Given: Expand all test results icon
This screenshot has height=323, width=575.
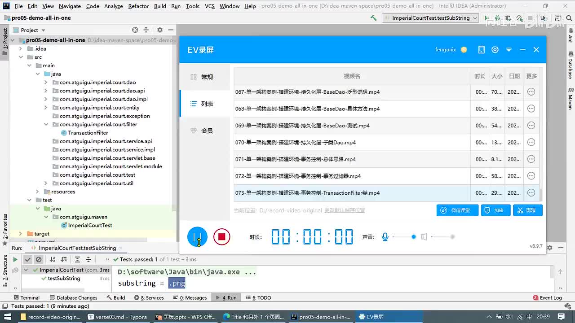Looking at the screenshot, I should click(77, 259).
